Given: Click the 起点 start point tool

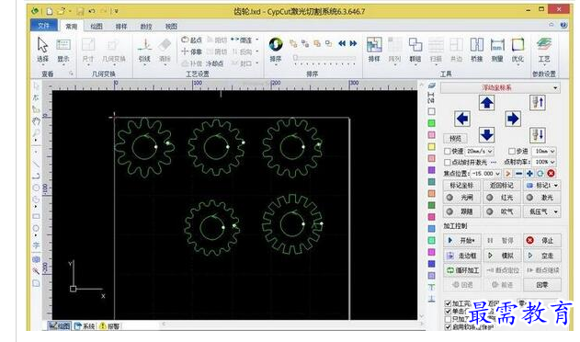Looking at the screenshot, I should [x=191, y=40].
